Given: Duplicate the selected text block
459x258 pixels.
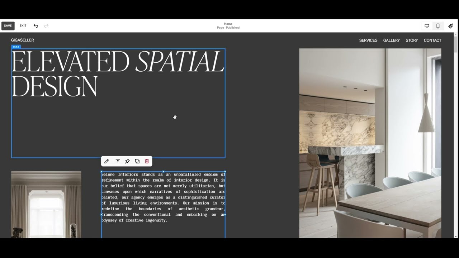Looking at the screenshot, I should coord(137,161).
